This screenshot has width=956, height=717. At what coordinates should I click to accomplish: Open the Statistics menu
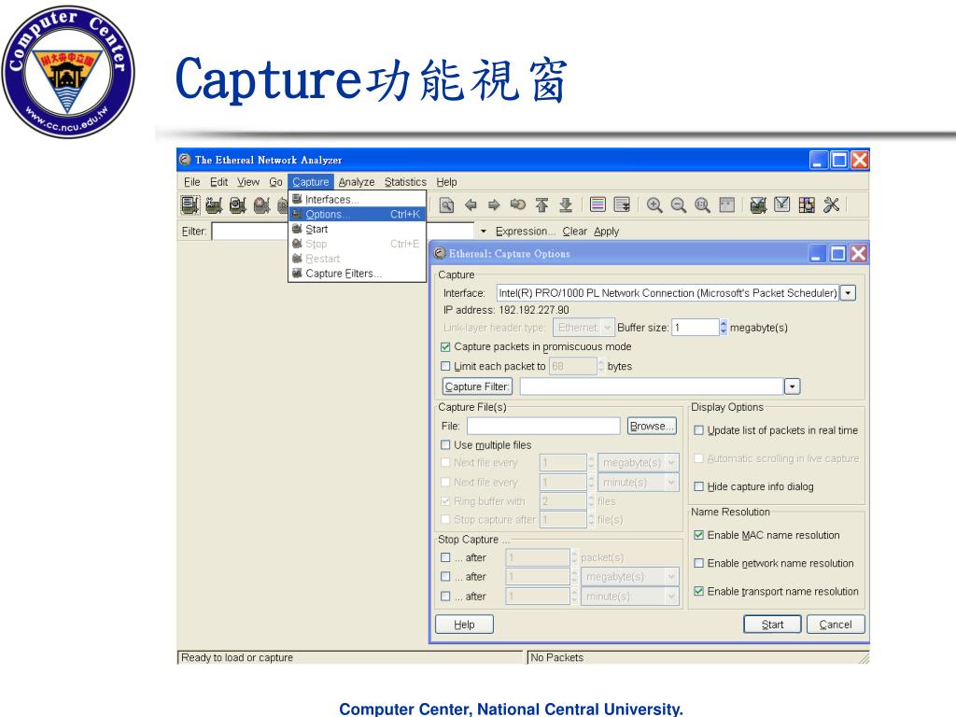tap(405, 182)
